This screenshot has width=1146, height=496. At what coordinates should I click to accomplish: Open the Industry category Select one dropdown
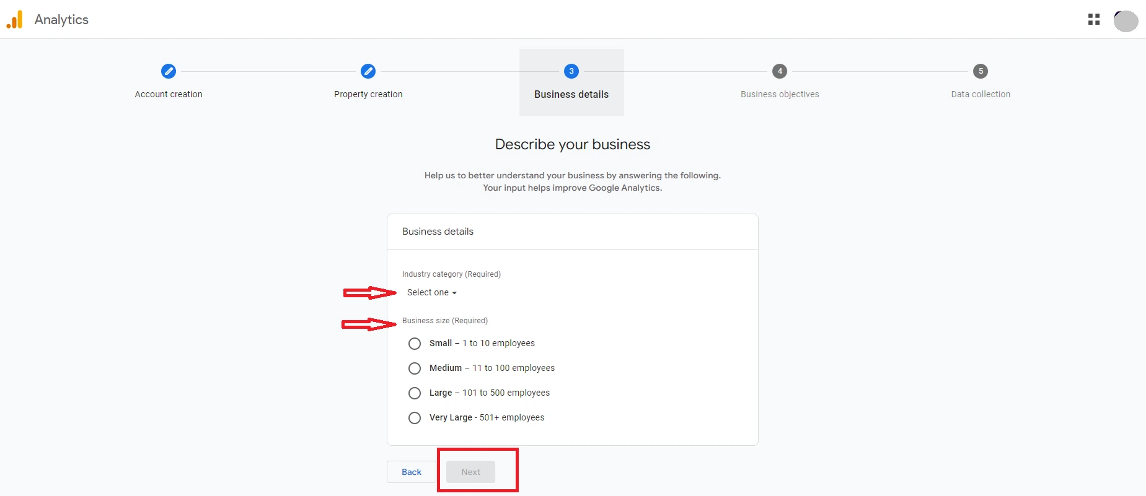tap(428, 292)
